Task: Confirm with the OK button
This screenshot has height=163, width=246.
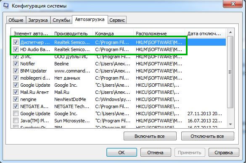Action: pos(122,153)
